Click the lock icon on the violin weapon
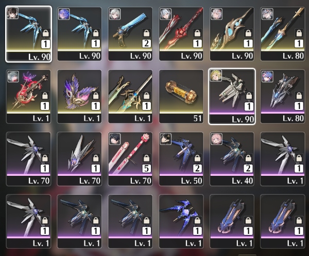The image size is (309, 256). [x=45, y=96]
